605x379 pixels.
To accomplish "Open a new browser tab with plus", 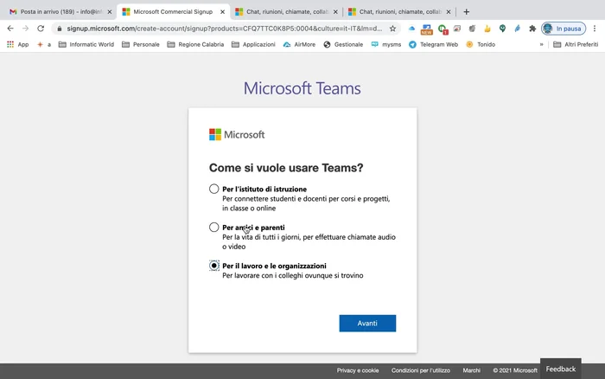I will pos(467,12).
